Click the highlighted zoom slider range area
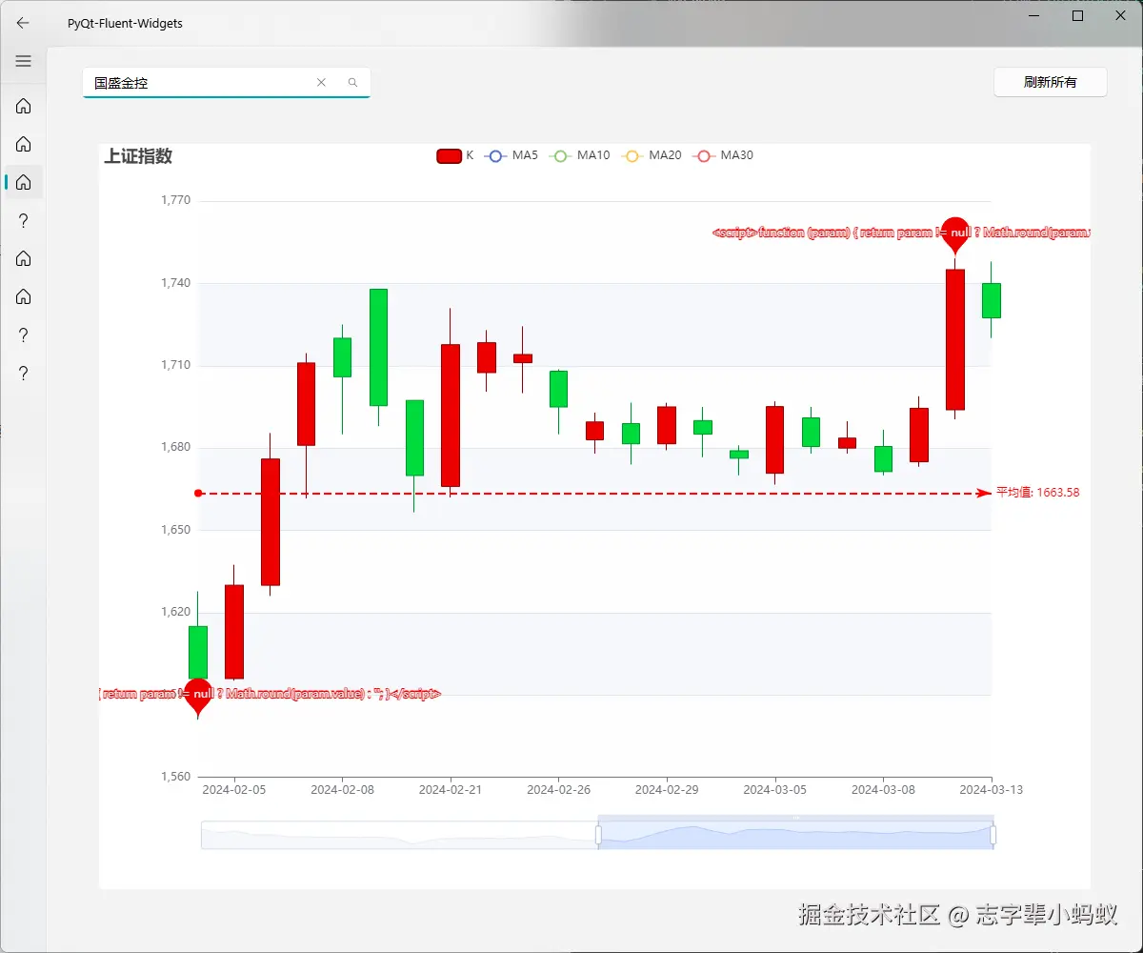 (795, 835)
